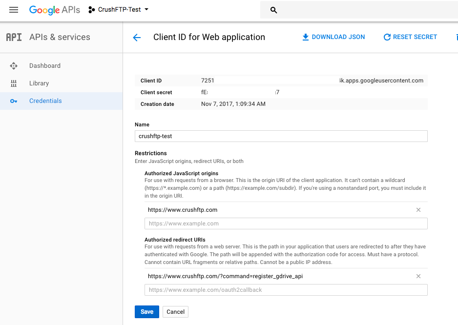Click RESET SECRET button

[410, 37]
